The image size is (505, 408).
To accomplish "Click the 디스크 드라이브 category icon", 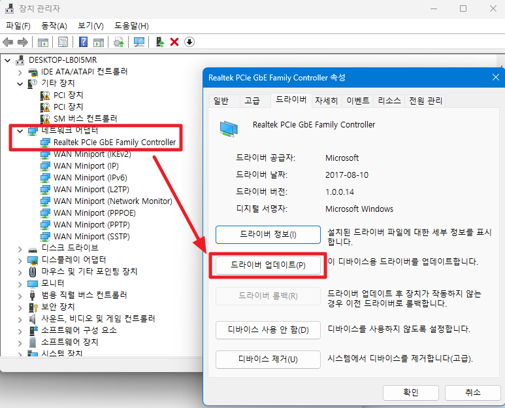I will [x=33, y=250].
